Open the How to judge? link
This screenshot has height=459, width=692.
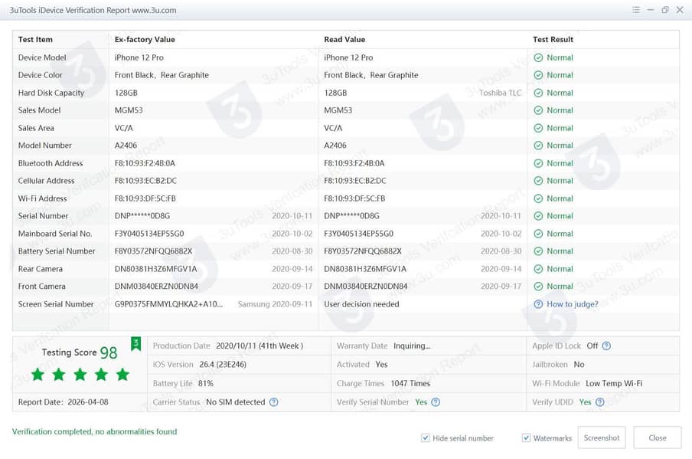coord(573,304)
